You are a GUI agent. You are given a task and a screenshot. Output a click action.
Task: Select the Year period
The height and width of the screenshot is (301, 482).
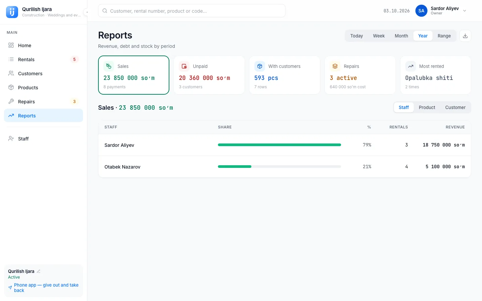(423, 36)
